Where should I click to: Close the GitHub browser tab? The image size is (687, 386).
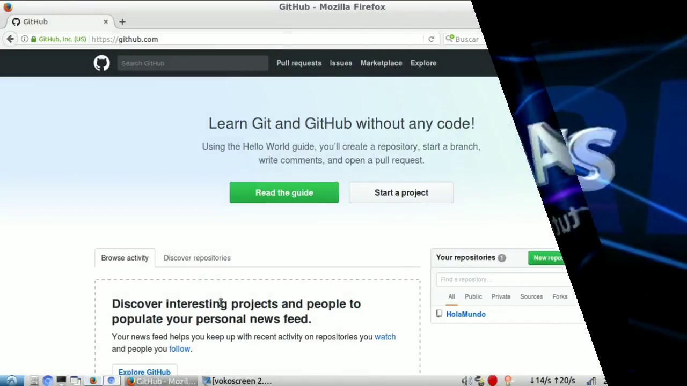coord(106,21)
